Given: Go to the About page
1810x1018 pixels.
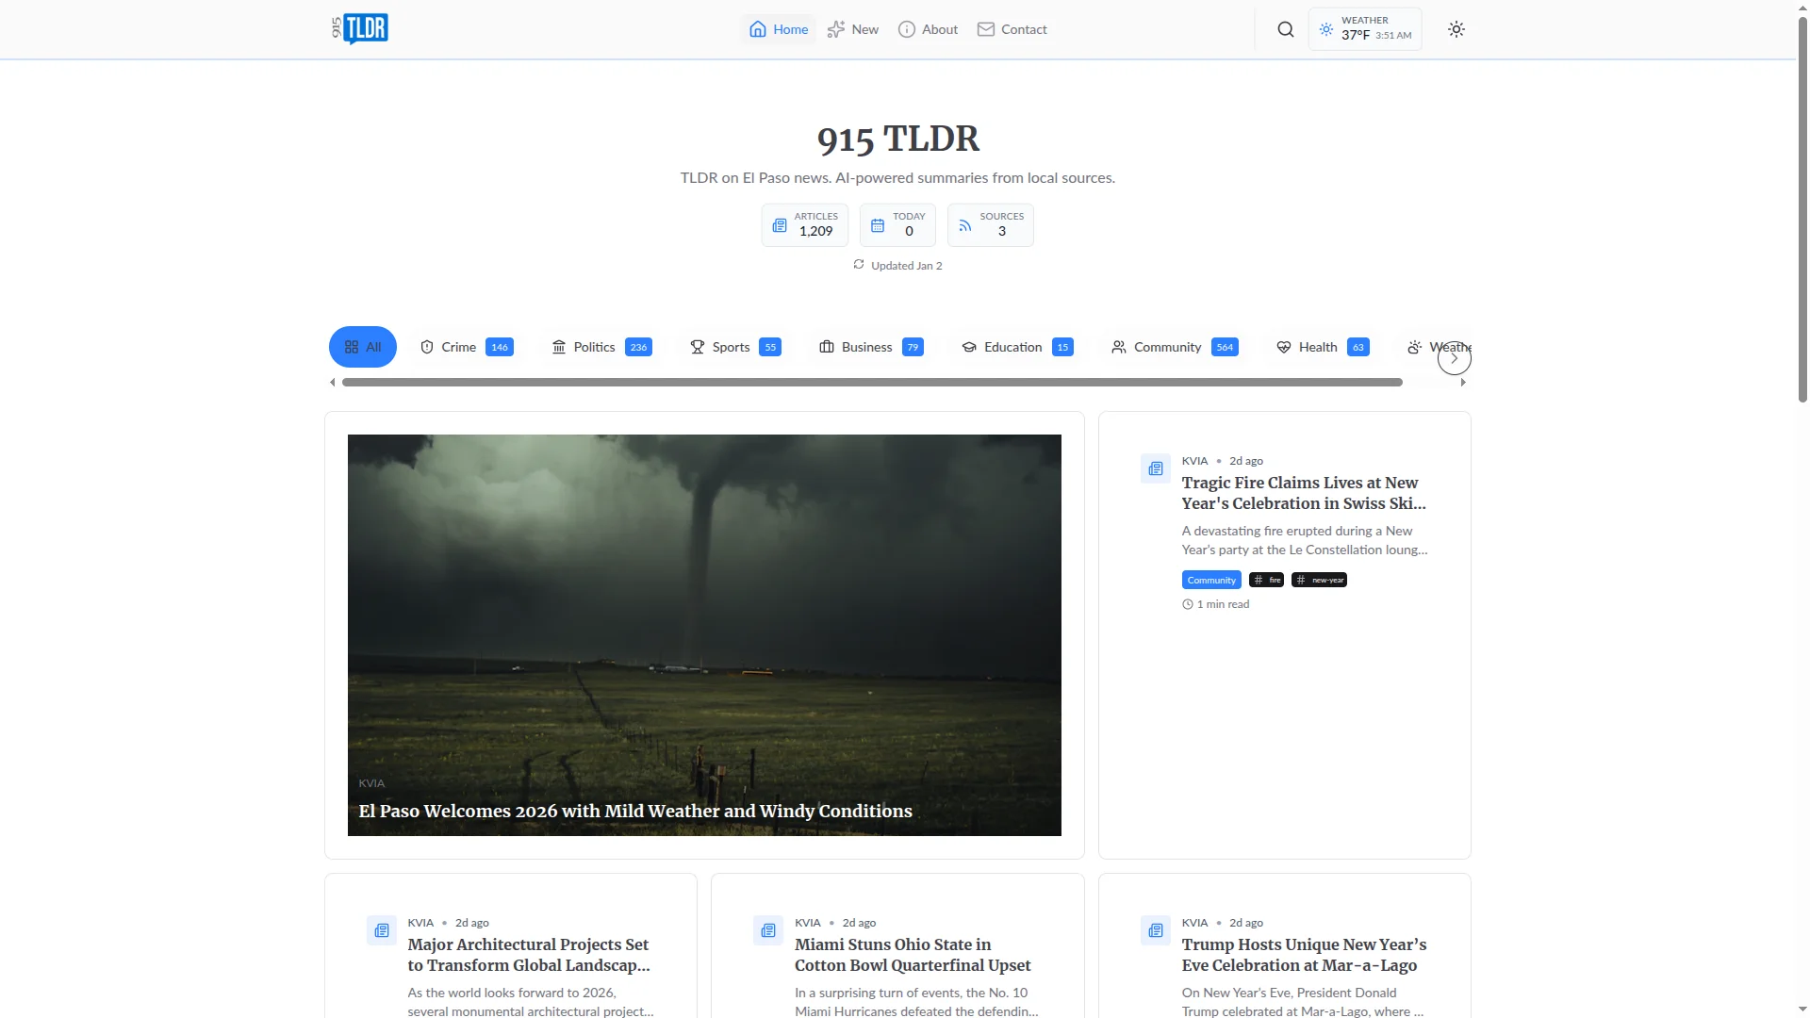Looking at the screenshot, I should pos(928,29).
